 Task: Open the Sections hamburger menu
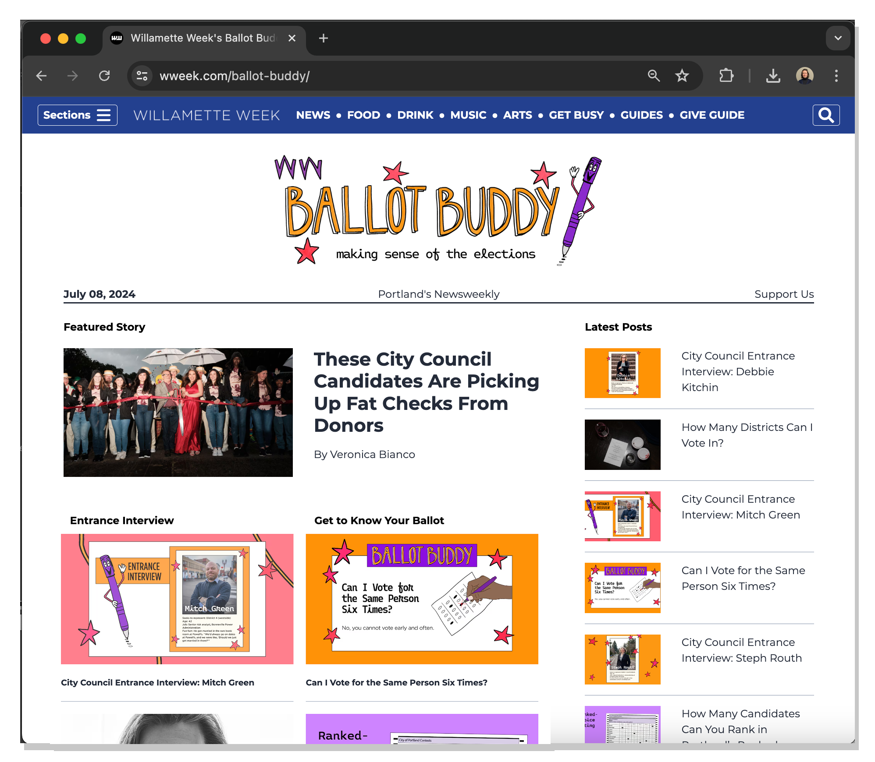[78, 115]
